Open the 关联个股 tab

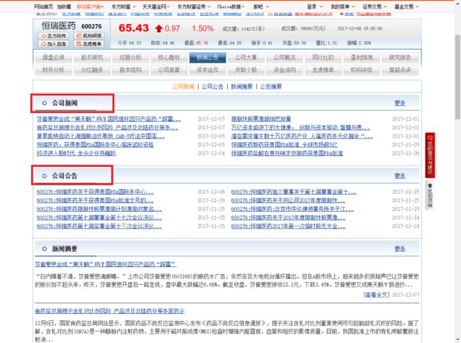pyautogui.click(x=246, y=70)
